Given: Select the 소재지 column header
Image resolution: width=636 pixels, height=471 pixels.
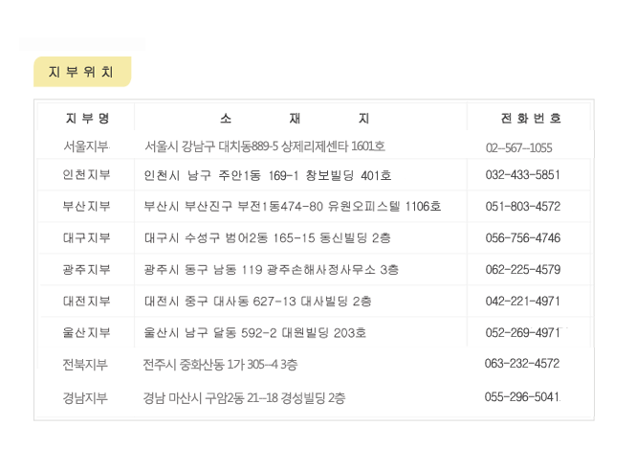Looking at the screenshot, I should click(x=295, y=118).
